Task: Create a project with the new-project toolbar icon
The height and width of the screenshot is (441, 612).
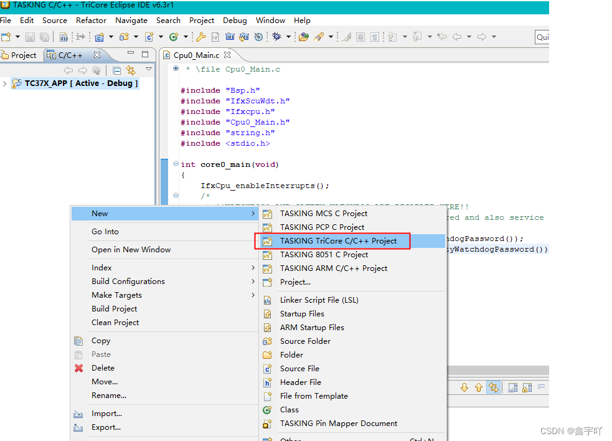Action: click(x=6, y=36)
